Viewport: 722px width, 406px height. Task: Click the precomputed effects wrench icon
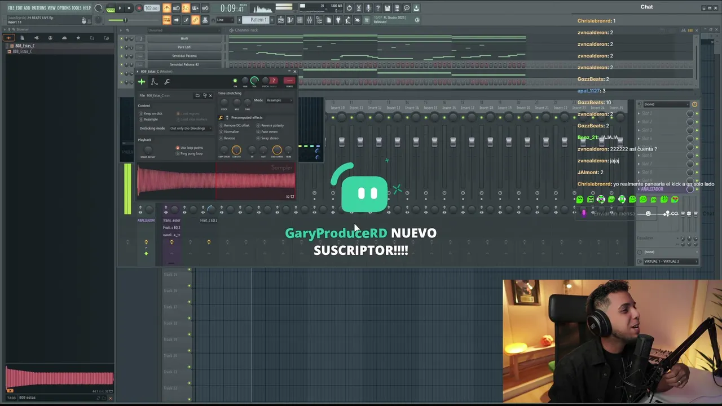tap(221, 118)
